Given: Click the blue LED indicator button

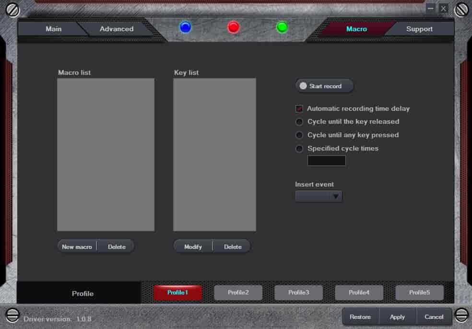Looking at the screenshot, I should pos(186,27).
